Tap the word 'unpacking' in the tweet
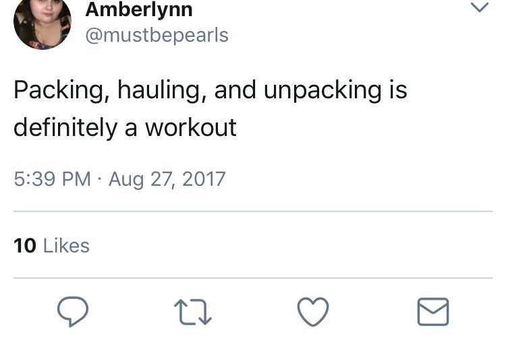 point(322,91)
